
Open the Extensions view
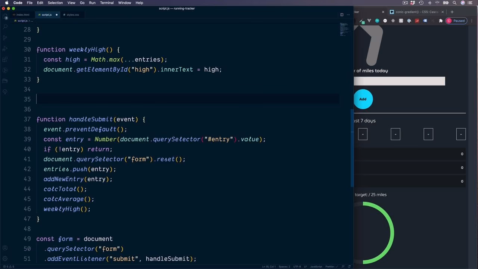pyautogui.click(x=5, y=59)
